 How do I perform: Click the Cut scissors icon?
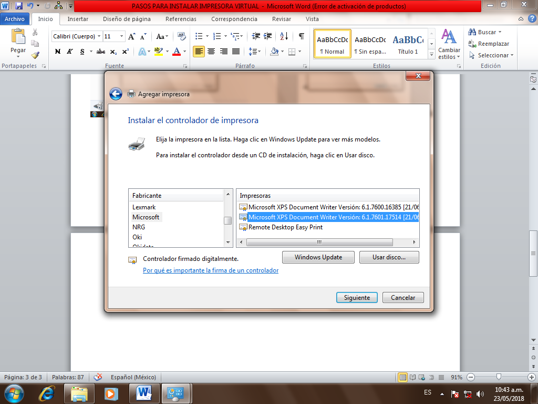pos(35,32)
